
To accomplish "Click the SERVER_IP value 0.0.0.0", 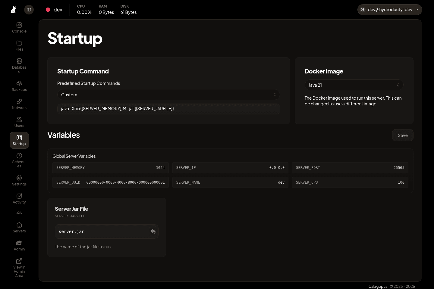I will [x=277, y=168].
